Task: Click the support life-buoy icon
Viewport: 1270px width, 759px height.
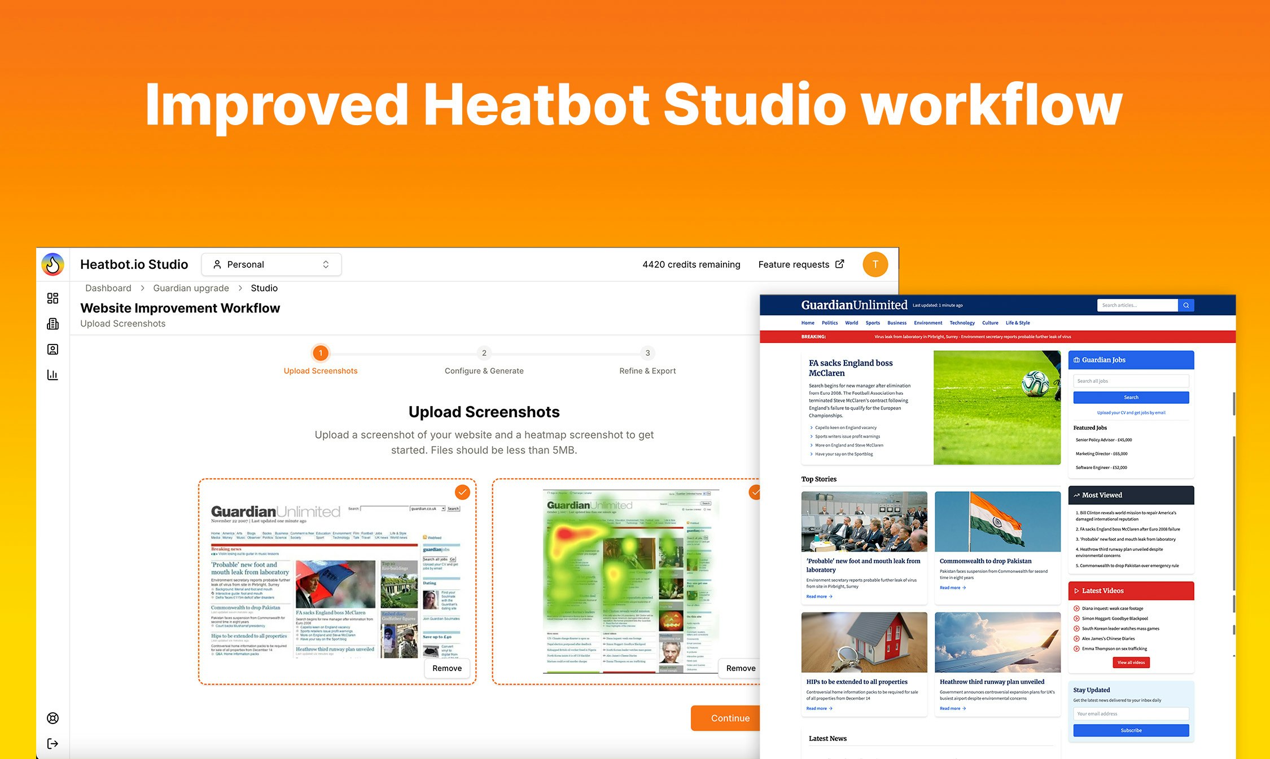Action: 52,718
